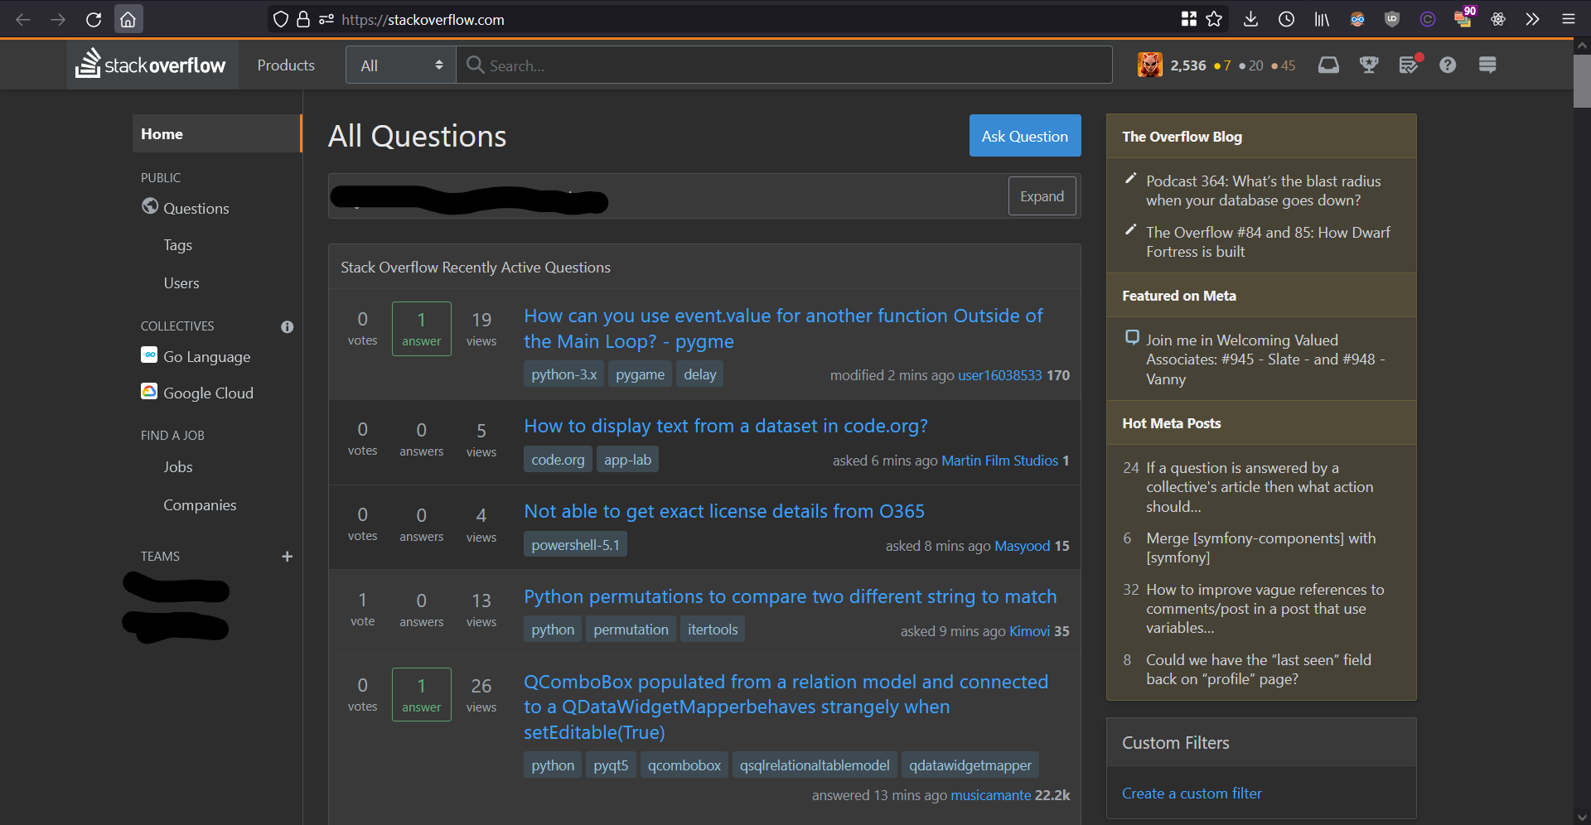Open the library bookshelf icon
The image size is (1591, 825).
(x=1322, y=19)
